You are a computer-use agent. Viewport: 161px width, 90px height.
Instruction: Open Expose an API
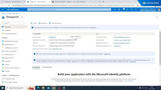(x=9, y=58)
